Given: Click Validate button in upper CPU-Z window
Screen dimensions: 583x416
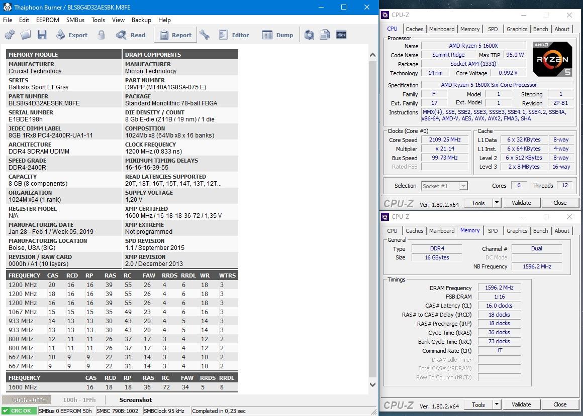Looking at the screenshot, I should 521,203.
